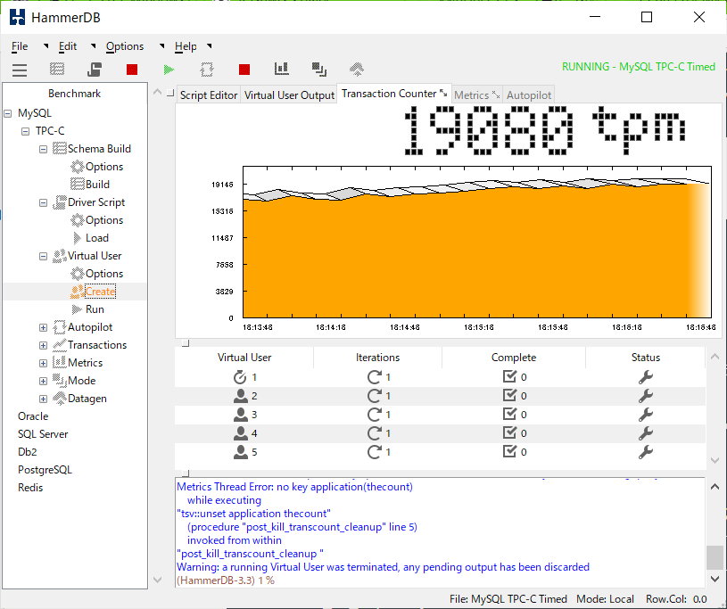727x609 pixels.
Task: Click the Run icon under Virtual User
Action: click(x=77, y=309)
